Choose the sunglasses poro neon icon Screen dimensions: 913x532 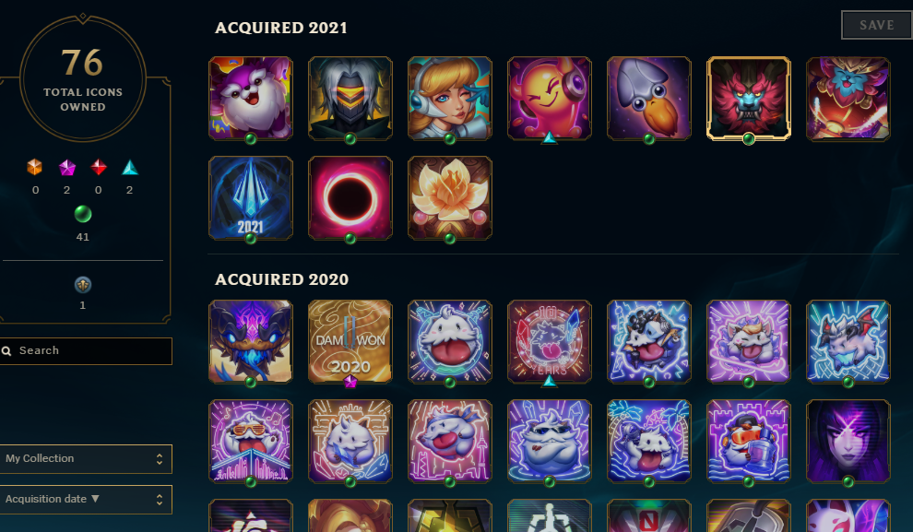click(250, 442)
